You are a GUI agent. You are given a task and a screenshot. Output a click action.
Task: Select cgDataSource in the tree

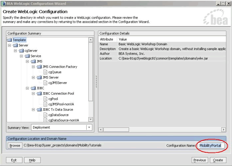click(x=58, y=115)
